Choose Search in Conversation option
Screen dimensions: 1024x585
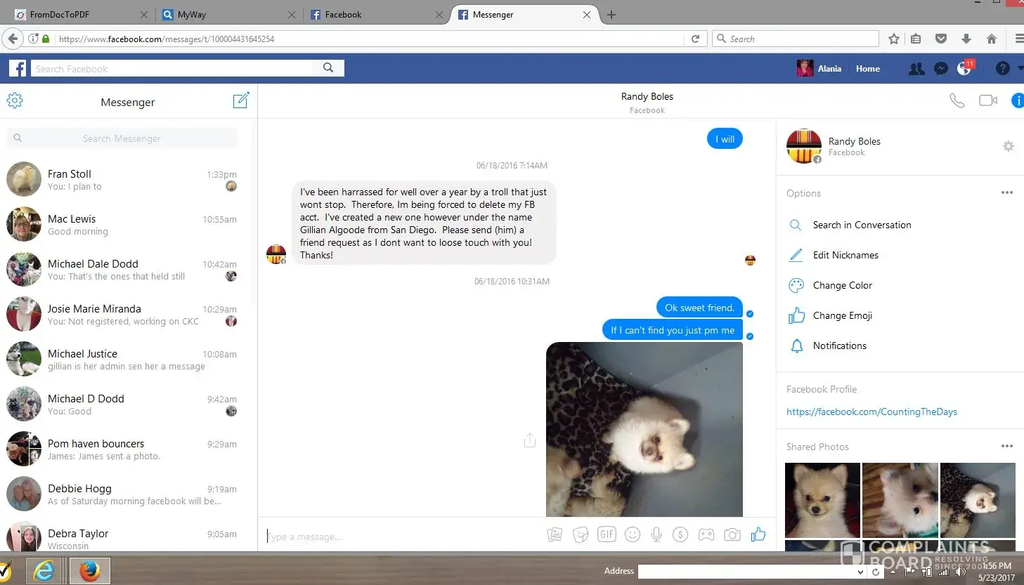tap(862, 225)
